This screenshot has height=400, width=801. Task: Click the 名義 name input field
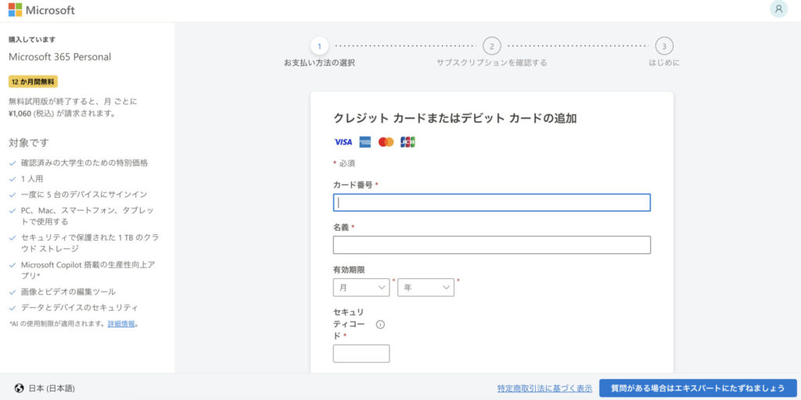pos(491,245)
